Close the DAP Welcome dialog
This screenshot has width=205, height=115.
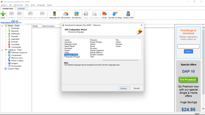click(x=141, y=25)
